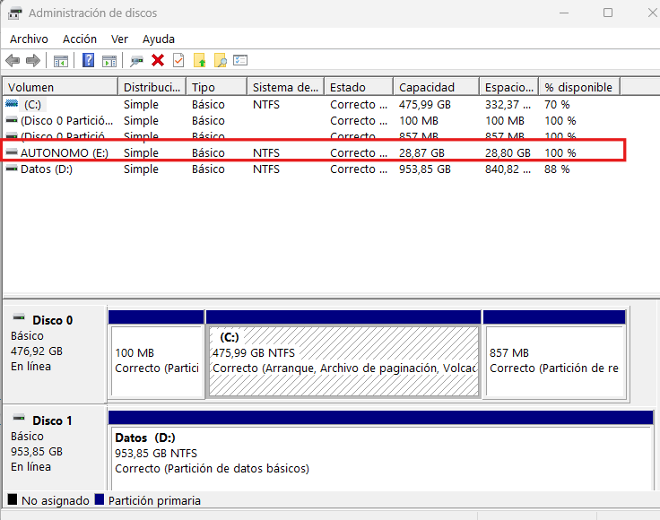Click the Disco 0 disk label panel
660x520 pixels.
coord(54,354)
